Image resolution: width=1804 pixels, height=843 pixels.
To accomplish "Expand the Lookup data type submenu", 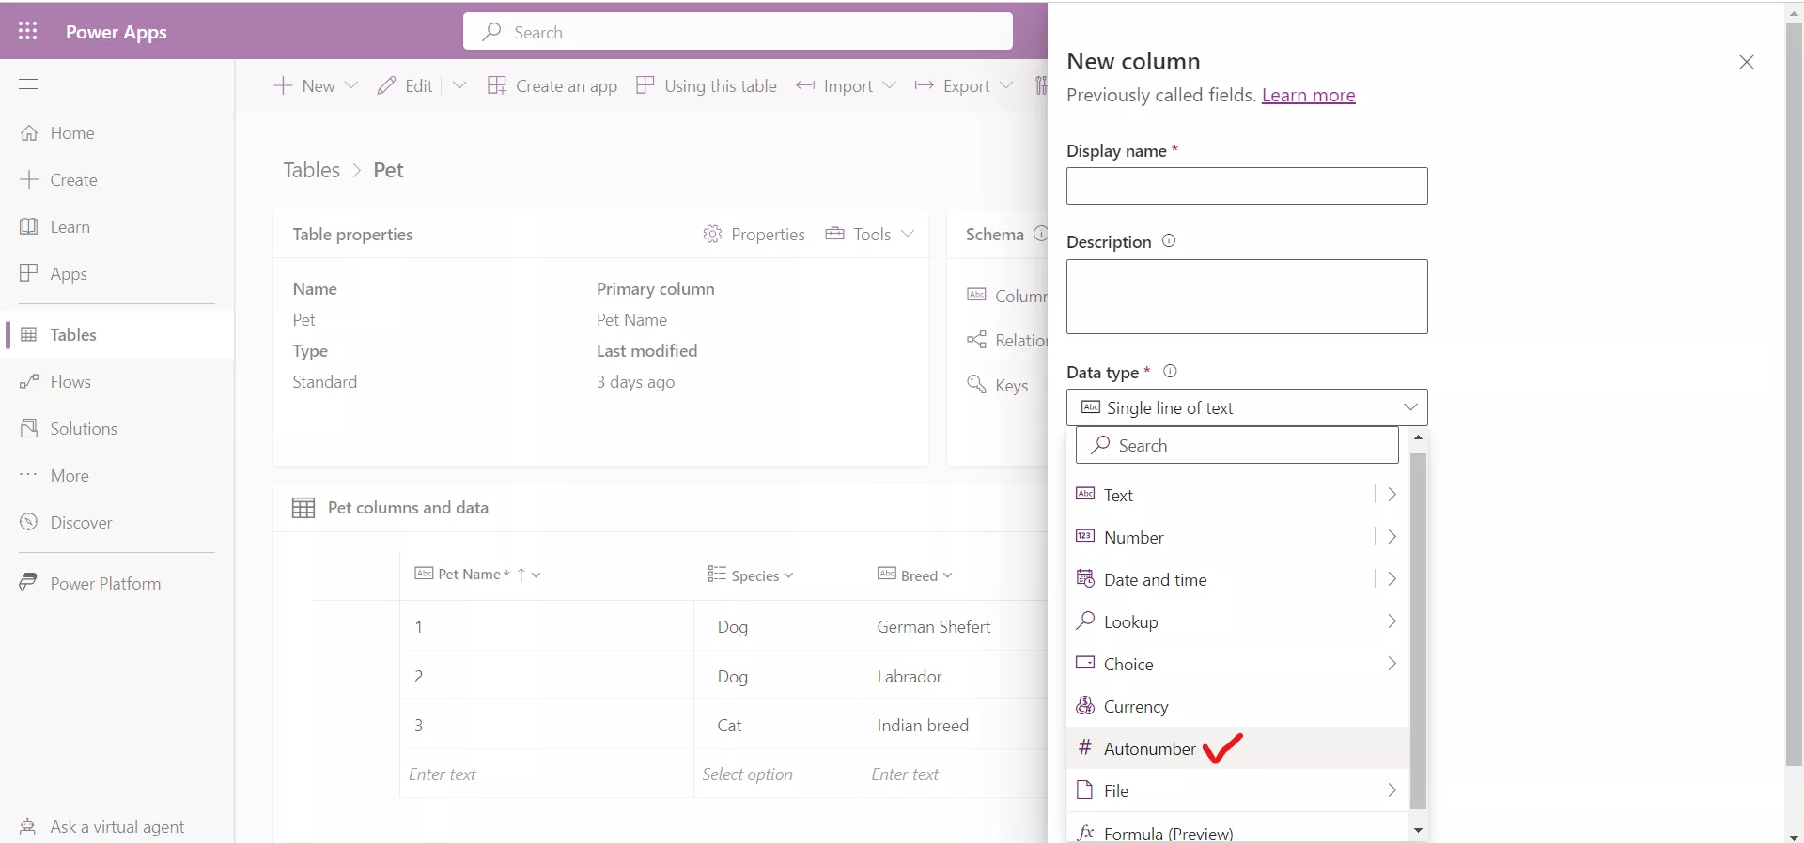I will coord(1392,621).
